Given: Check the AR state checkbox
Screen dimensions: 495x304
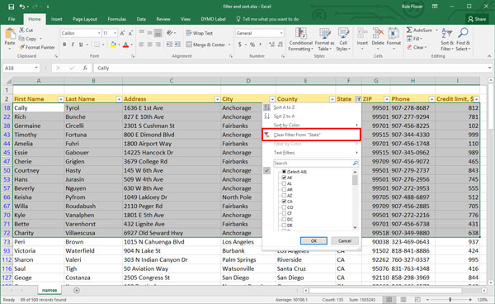Looking at the screenshot, I should pos(284,190).
